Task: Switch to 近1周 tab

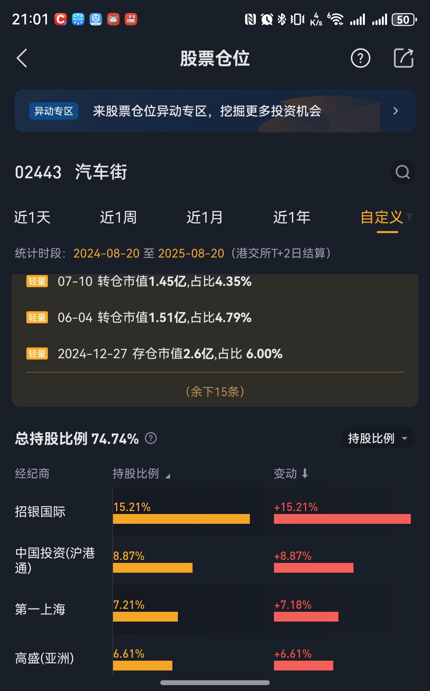Action: pos(118,217)
